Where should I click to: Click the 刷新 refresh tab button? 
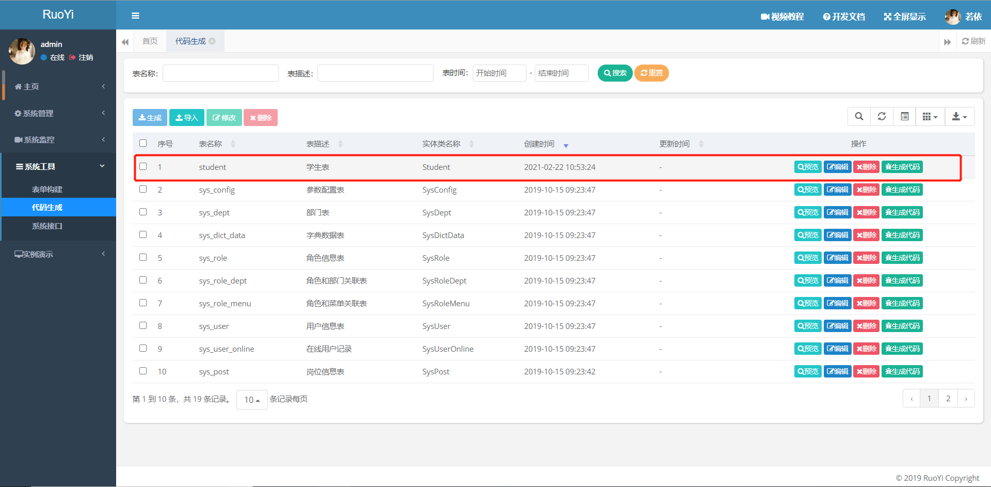pos(974,41)
